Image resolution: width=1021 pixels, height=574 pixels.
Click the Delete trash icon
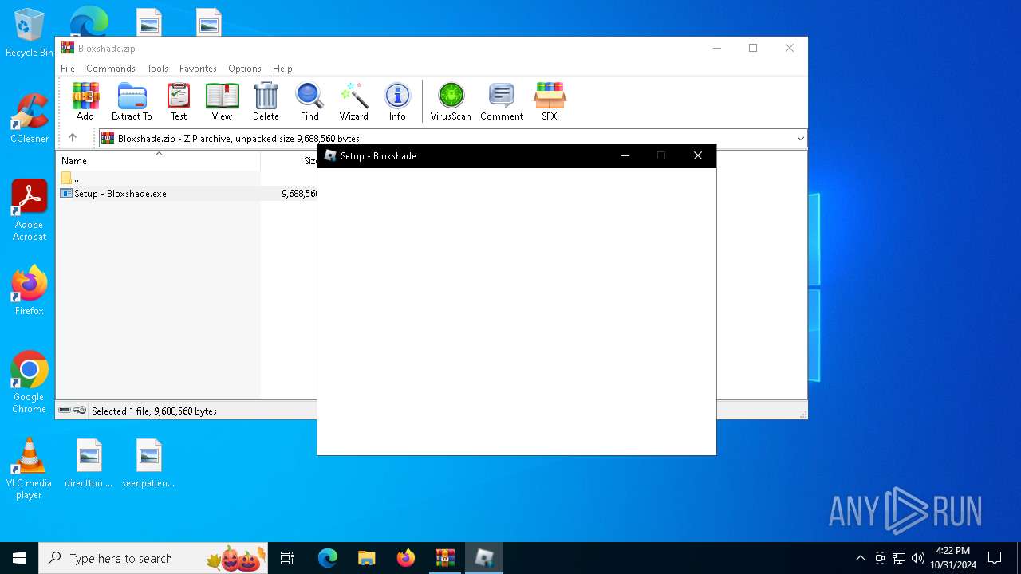coord(266,101)
